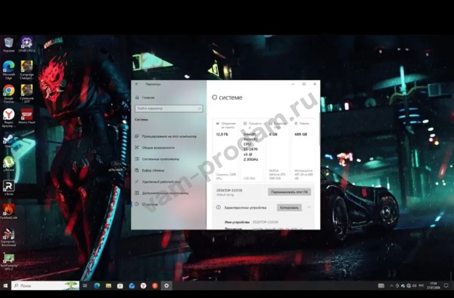Open Проецирование на этот компьютер settings

click(x=169, y=137)
